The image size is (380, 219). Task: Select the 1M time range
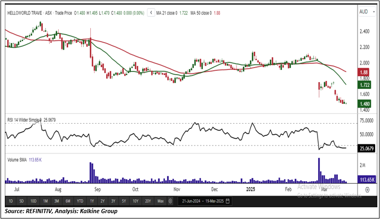45,201
